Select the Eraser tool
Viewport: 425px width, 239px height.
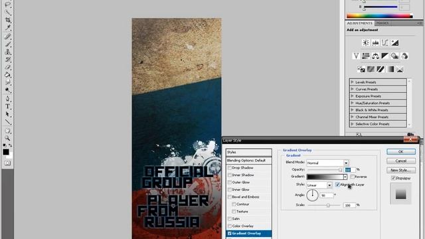pyautogui.click(x=8, y=67)
